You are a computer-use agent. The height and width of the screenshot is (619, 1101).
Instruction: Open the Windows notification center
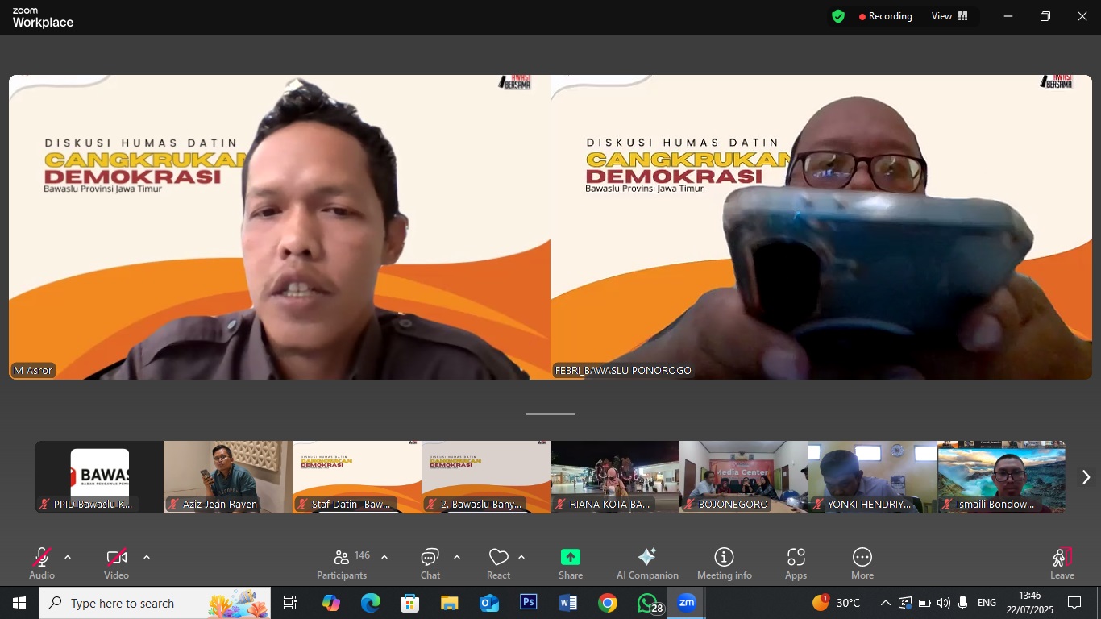click(x=1074, y=603)
